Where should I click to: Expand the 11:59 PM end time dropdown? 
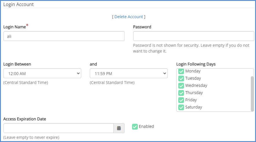click(x=129, y=74)
